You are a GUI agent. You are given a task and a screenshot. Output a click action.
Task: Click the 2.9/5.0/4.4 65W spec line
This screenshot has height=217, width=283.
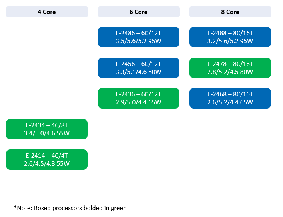tap(139, 102)
